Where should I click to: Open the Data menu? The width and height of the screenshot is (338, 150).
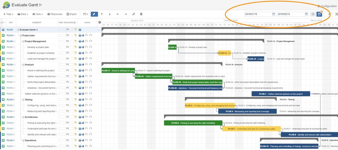click(23, 14)
